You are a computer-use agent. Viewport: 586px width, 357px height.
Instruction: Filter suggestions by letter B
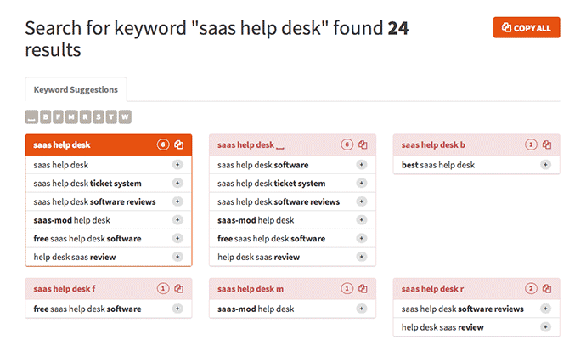[45, 116]
